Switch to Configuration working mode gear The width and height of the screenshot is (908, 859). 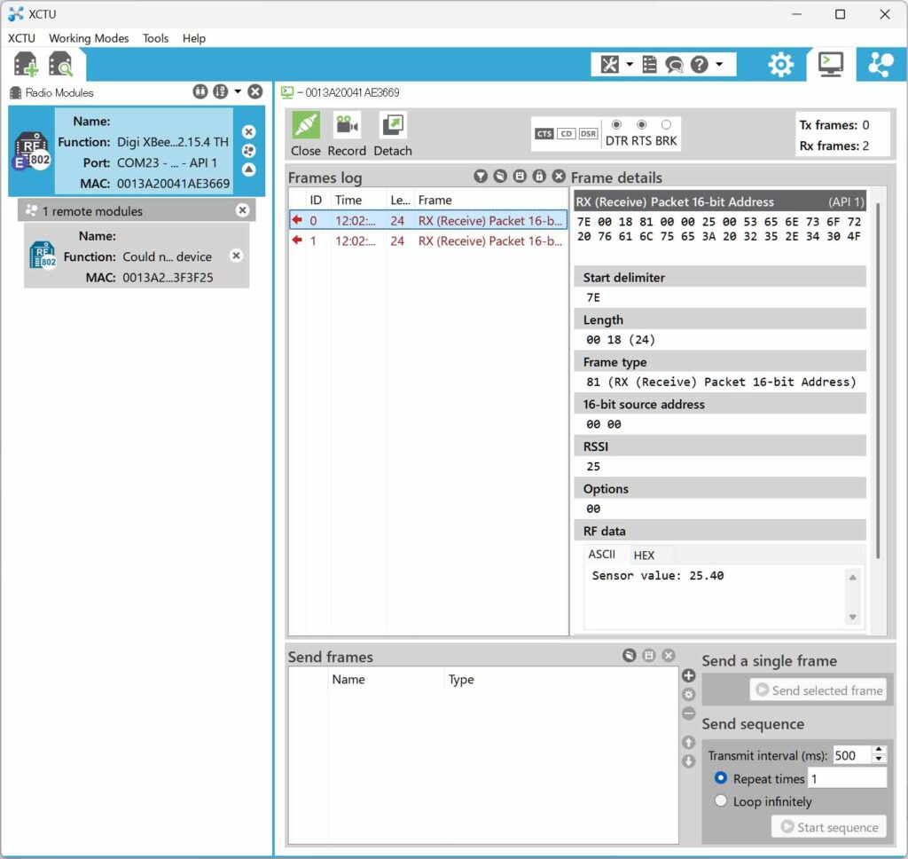coord(780,65)
